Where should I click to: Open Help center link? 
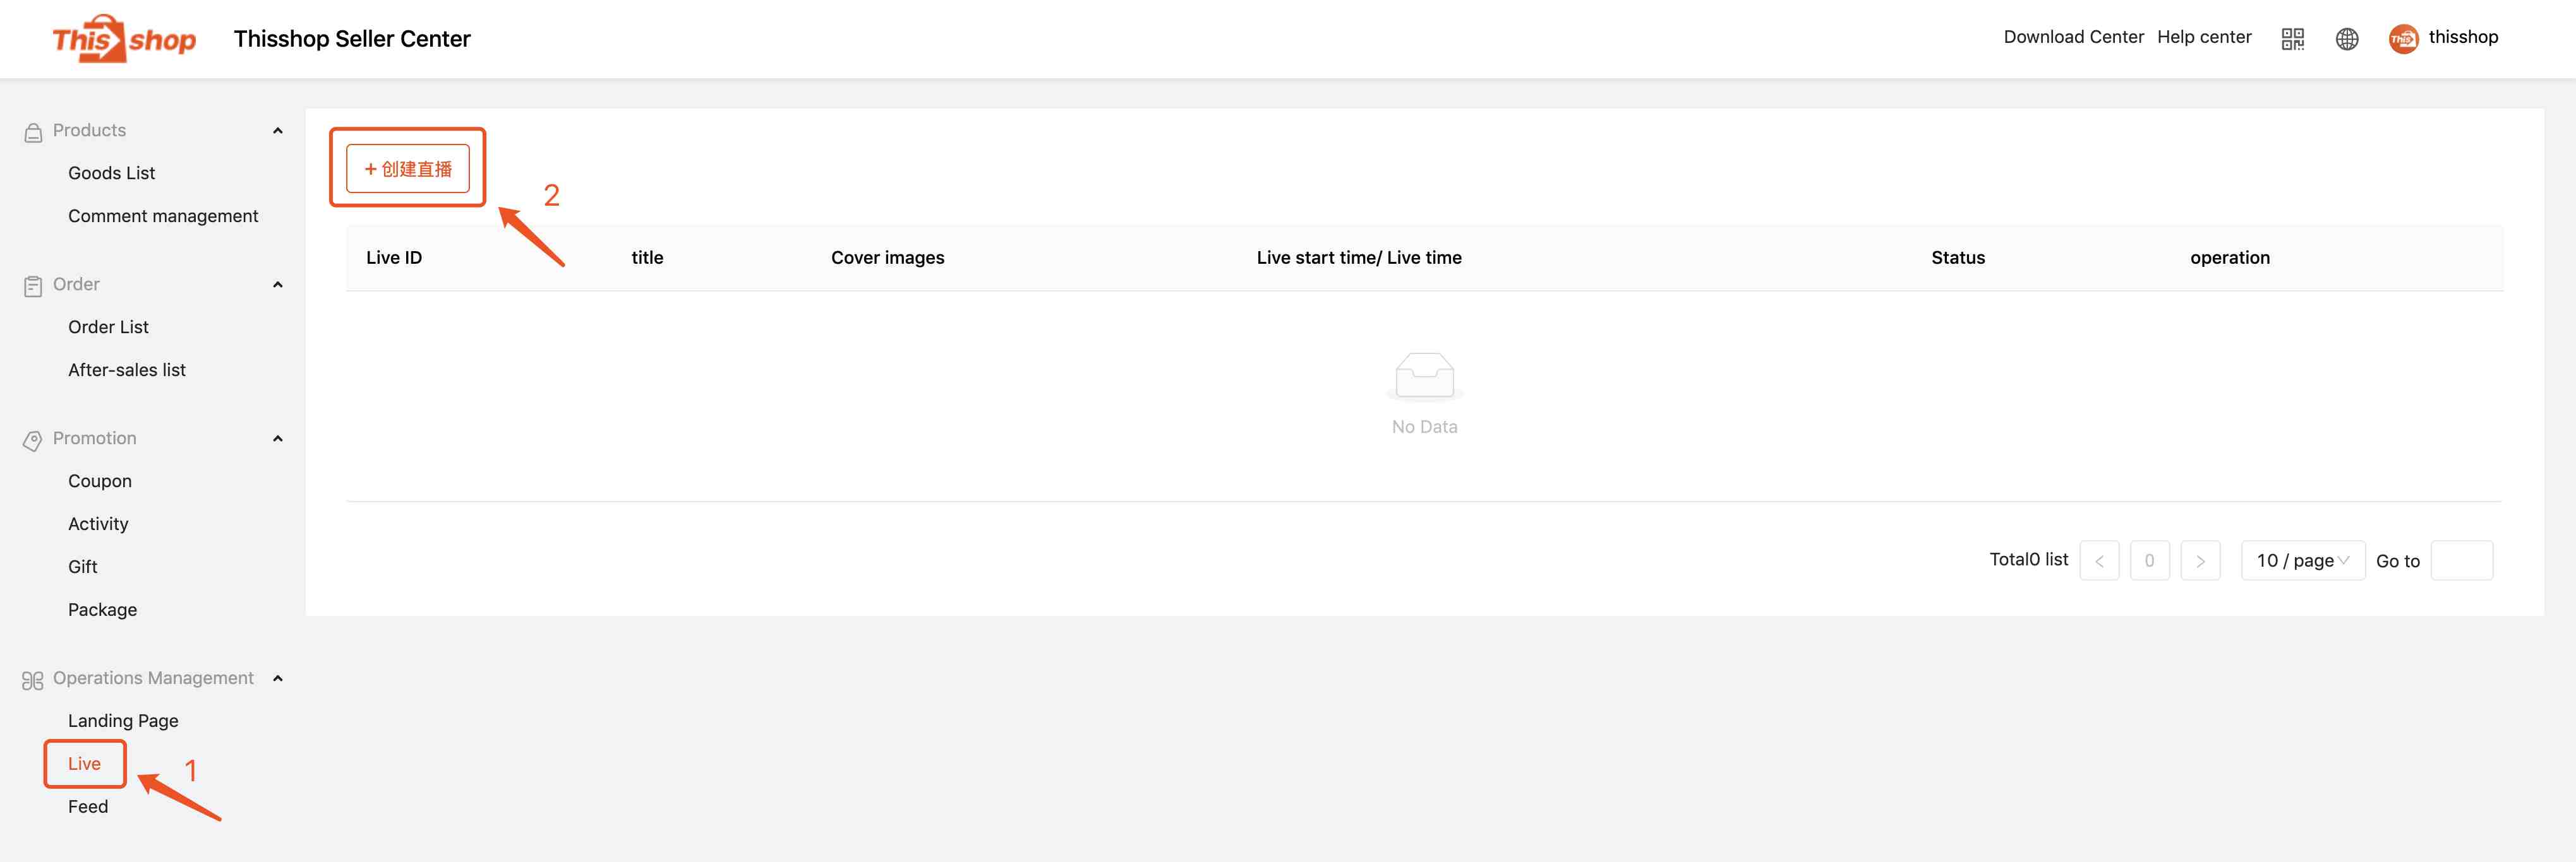point(2204,37)
